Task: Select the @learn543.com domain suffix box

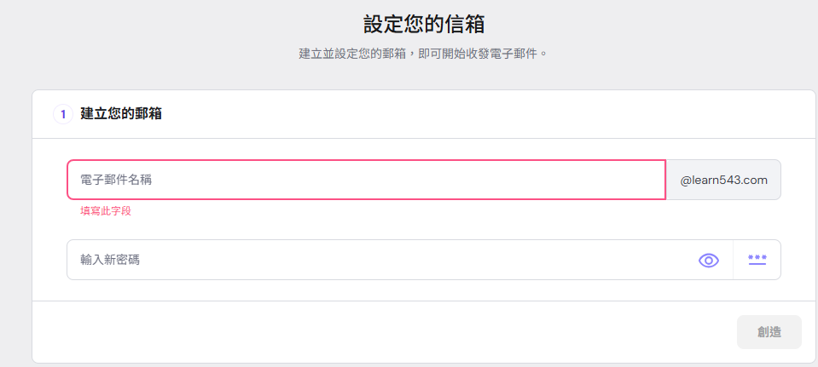Action: (723, 180)
